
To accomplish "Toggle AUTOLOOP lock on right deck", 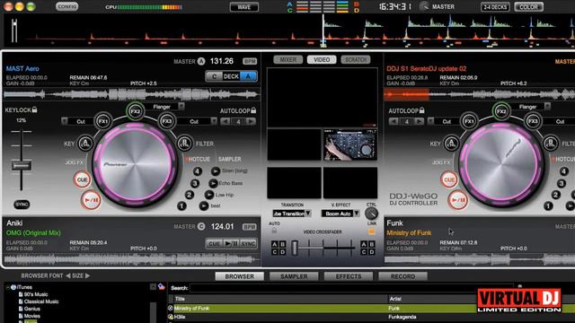I will tap(421, 110).
